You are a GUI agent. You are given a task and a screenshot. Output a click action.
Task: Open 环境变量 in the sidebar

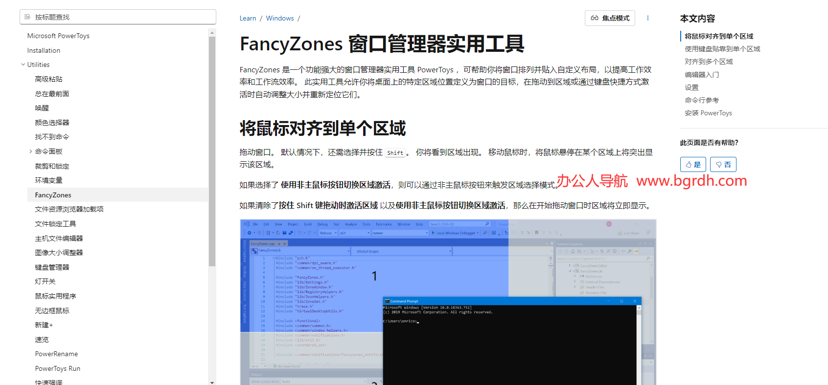[x=48, y=180]
